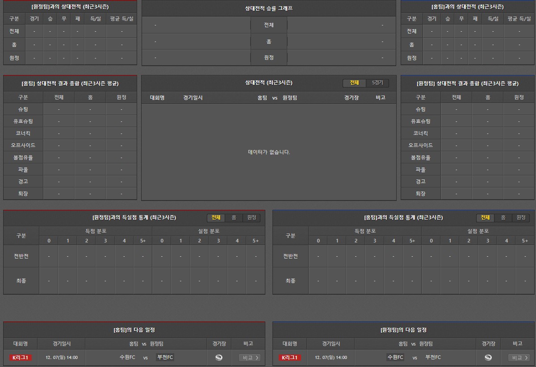Image resolution: width=536 pixels, height=367 pixels.
Task: Select 전체 in [홈팀]과의 득실점 통계
Action: click(485, 217)
